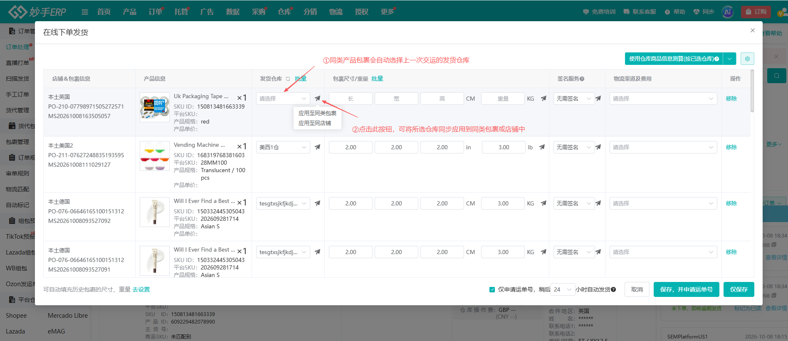Click the 仅保存 button
Screen dimensions: 788x341
739,289
